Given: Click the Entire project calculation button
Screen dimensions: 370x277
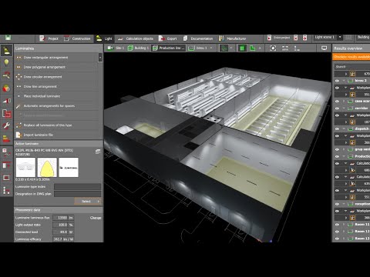Looking at the screenshot, I should click(279, 38).
